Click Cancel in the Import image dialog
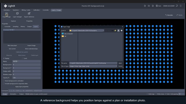 tap(120, 66)
